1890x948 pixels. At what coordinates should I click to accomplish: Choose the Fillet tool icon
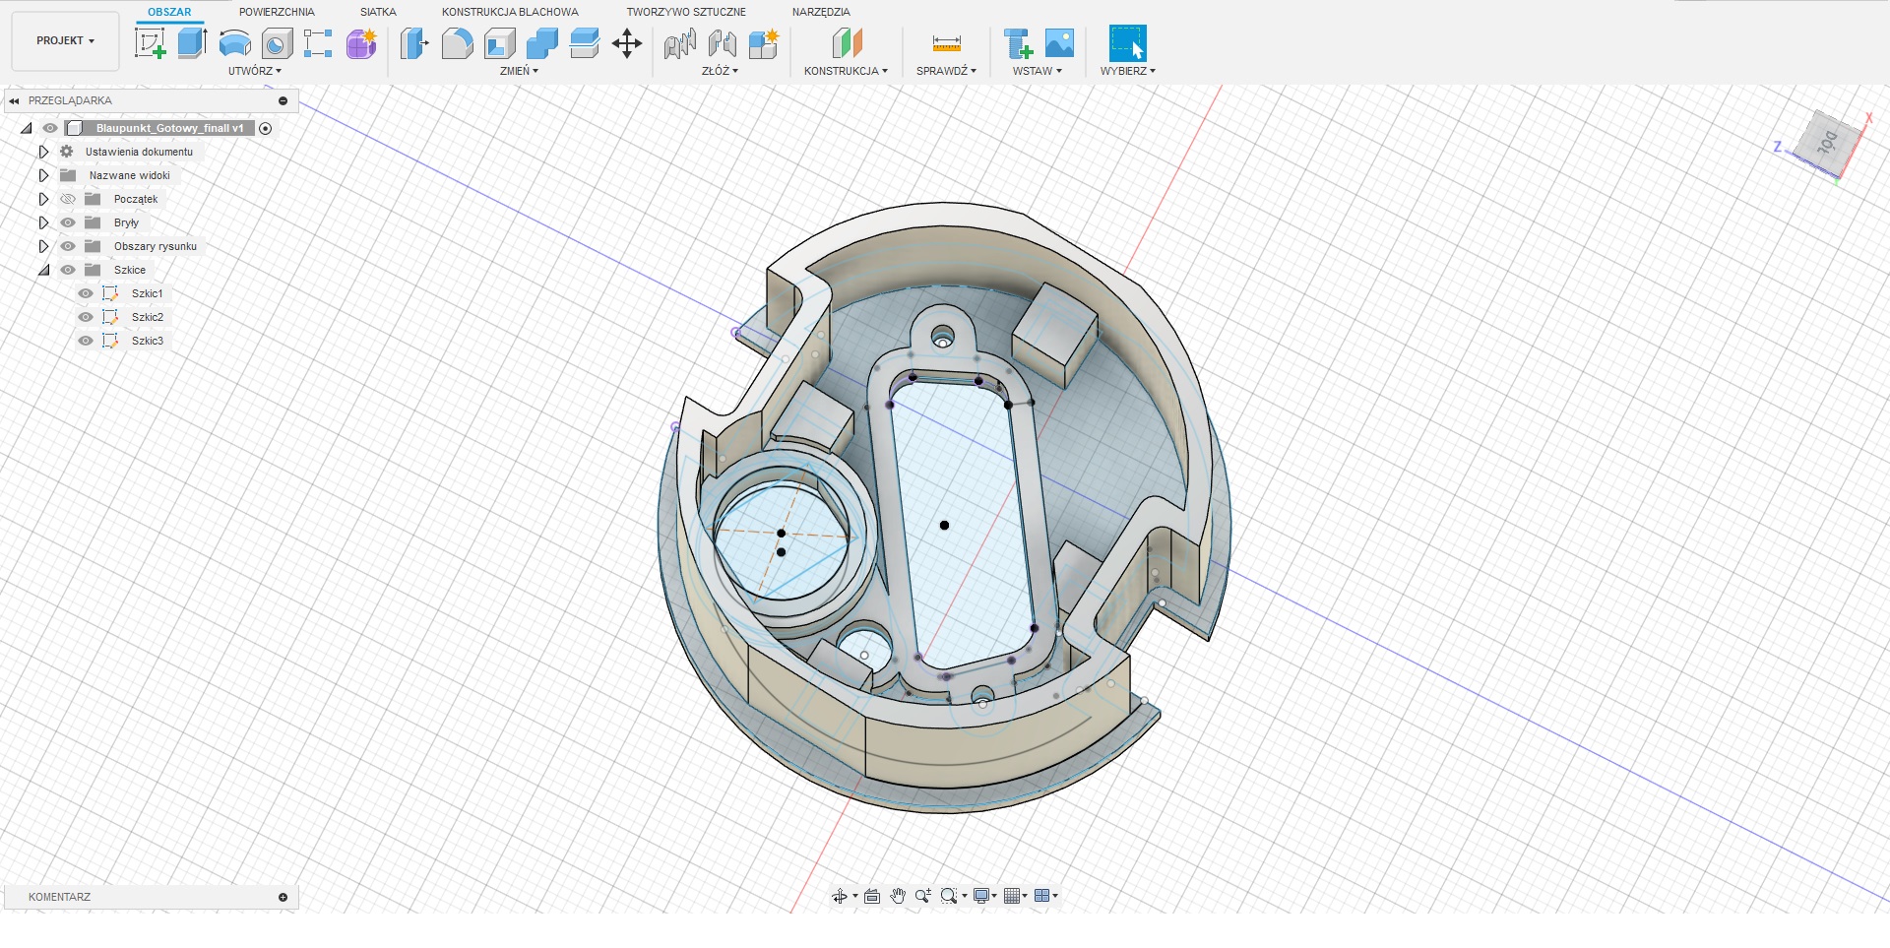[457, 43]
